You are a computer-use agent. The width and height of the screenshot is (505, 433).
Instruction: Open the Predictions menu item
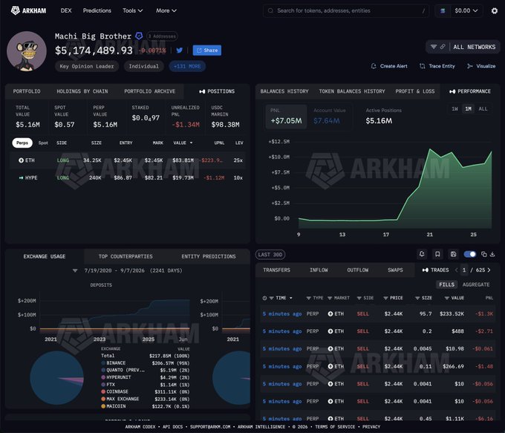pyautogui.click(x=97, y=10)
